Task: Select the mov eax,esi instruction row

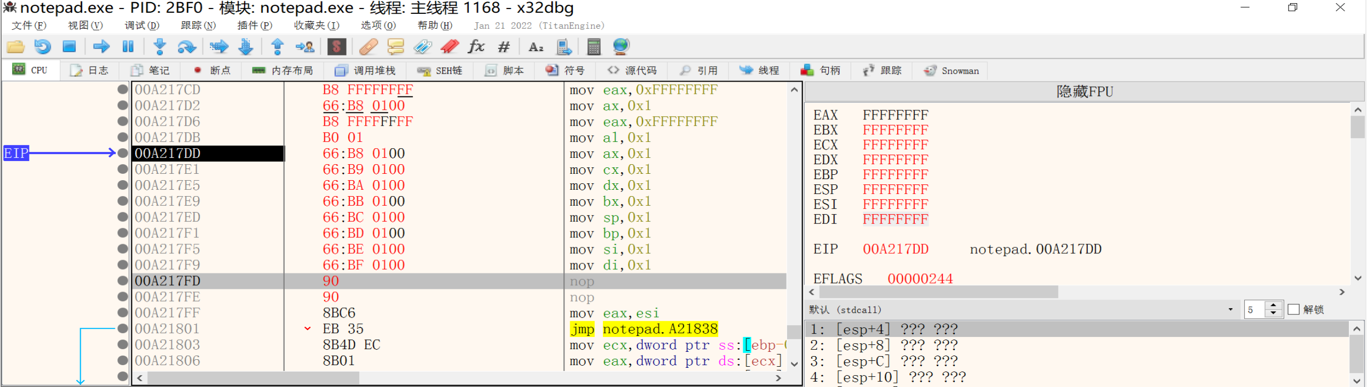Action: [459, 313]
